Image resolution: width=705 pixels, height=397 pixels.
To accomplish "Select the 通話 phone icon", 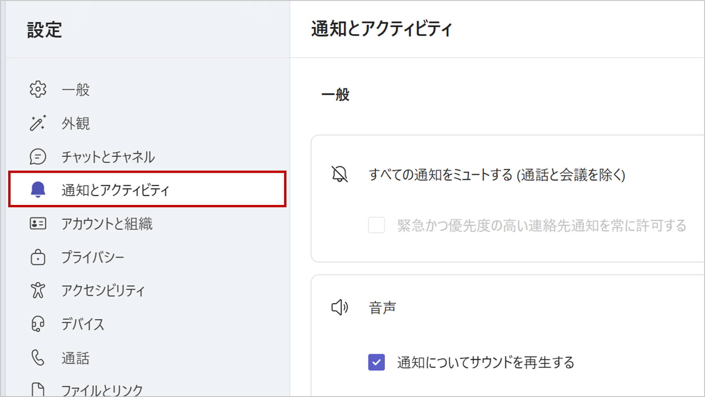I will click(37, 357).
